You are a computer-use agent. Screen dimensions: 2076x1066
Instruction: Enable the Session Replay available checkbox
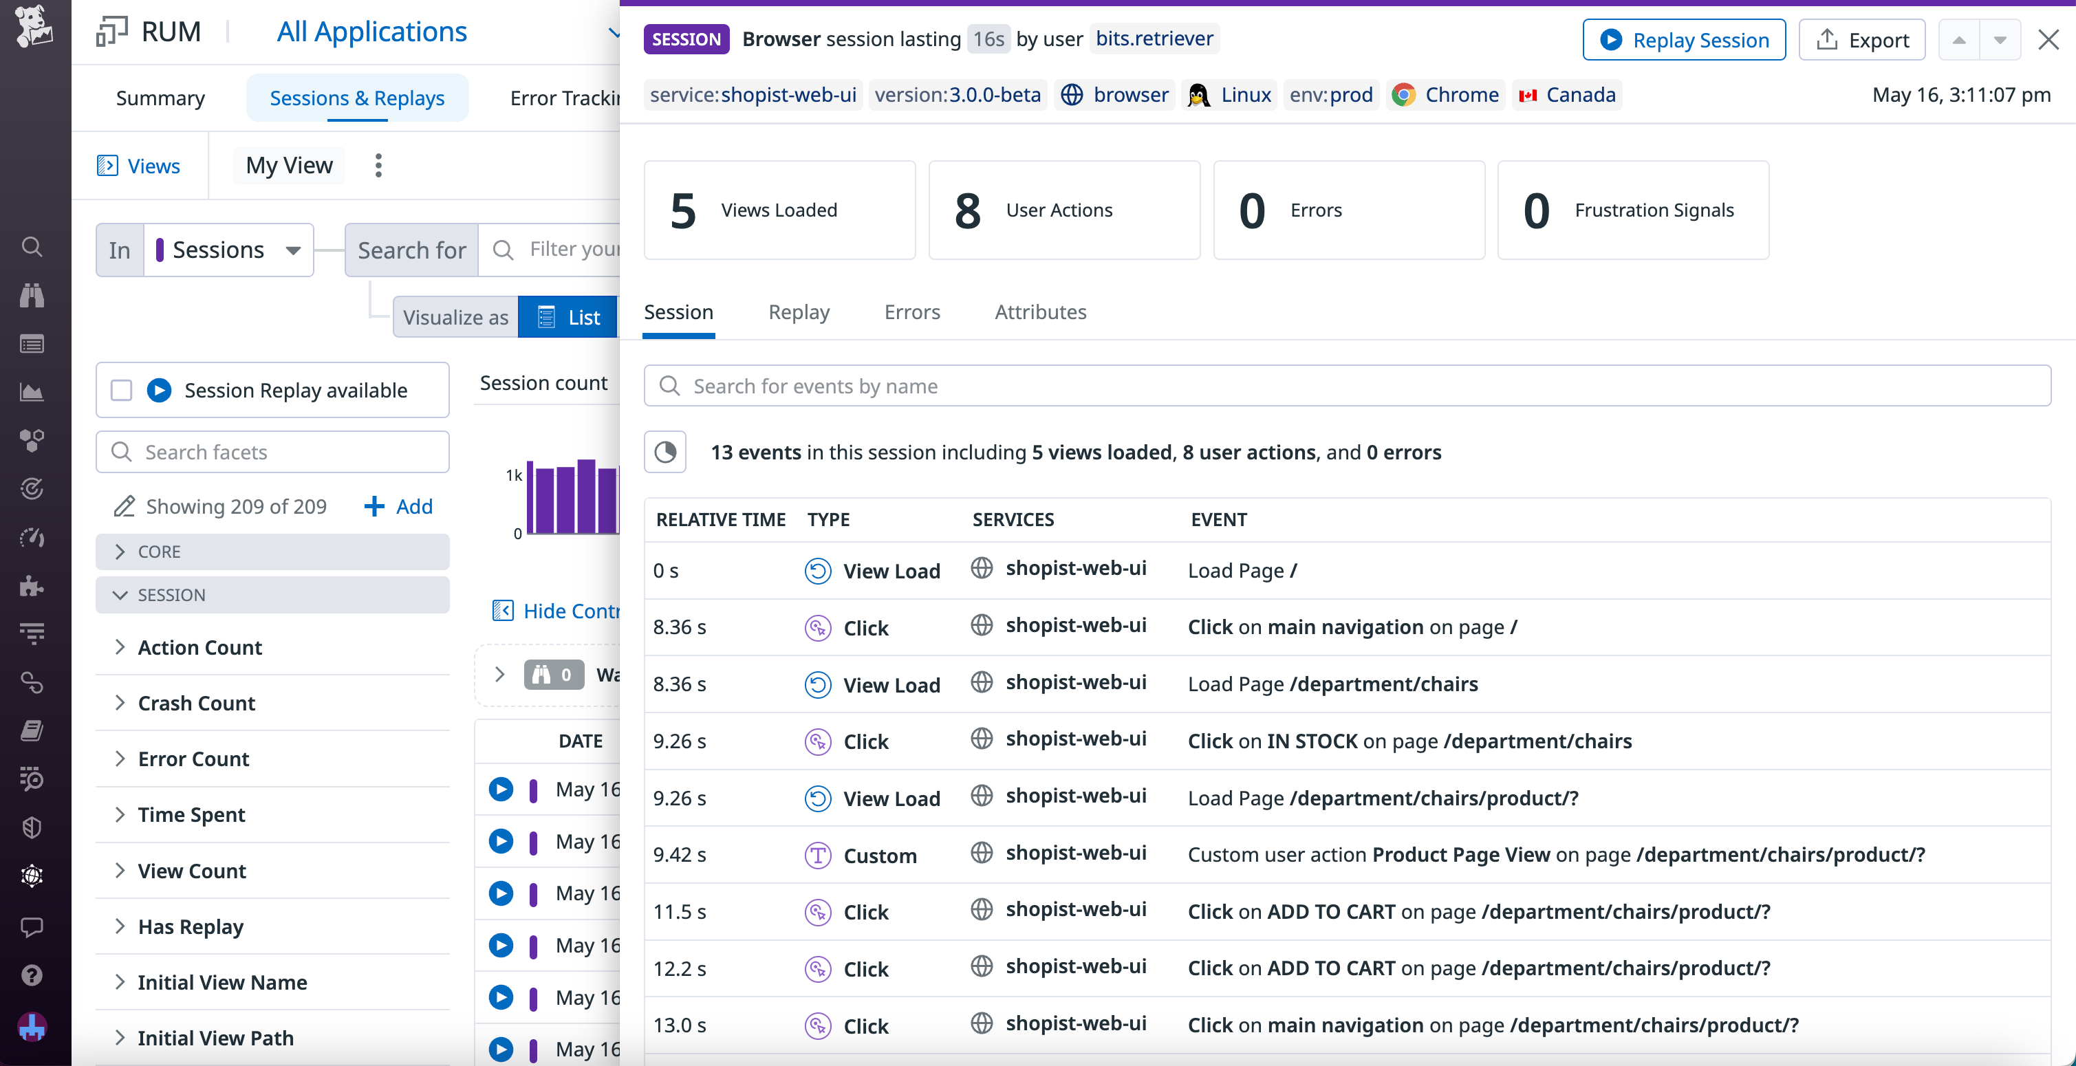[x=120, y=390]
